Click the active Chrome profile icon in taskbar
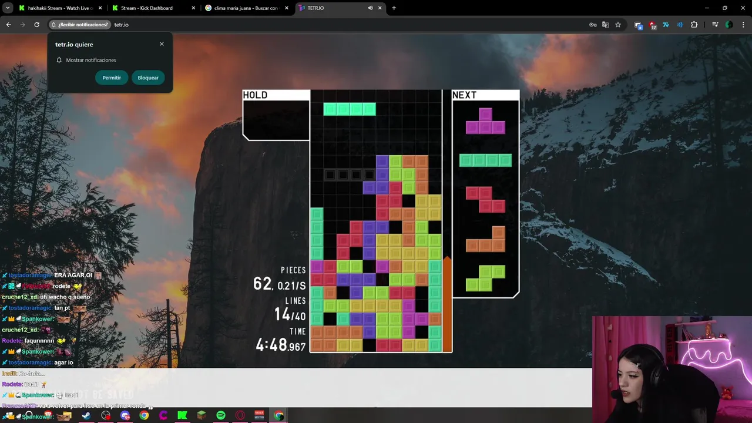Image resolution: width=752 pixels, height=423 pixels. pyautogui.click(x=278, y=415)
